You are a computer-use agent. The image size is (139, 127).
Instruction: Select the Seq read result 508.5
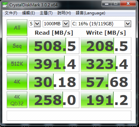(54, 46)
